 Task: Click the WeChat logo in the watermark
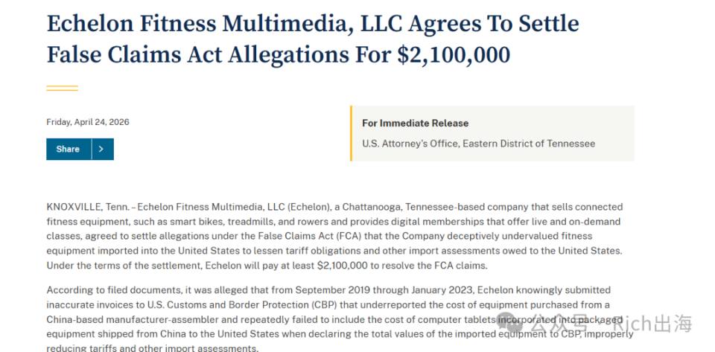509,323
